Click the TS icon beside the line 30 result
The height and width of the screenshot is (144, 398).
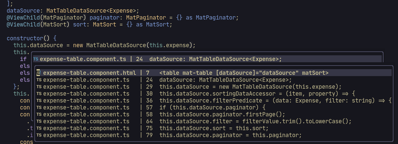coord(39,94)
